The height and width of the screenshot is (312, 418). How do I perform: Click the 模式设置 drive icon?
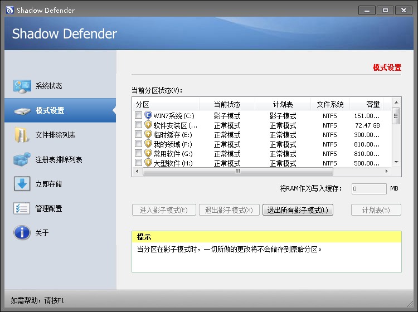(x=22, y=111)
